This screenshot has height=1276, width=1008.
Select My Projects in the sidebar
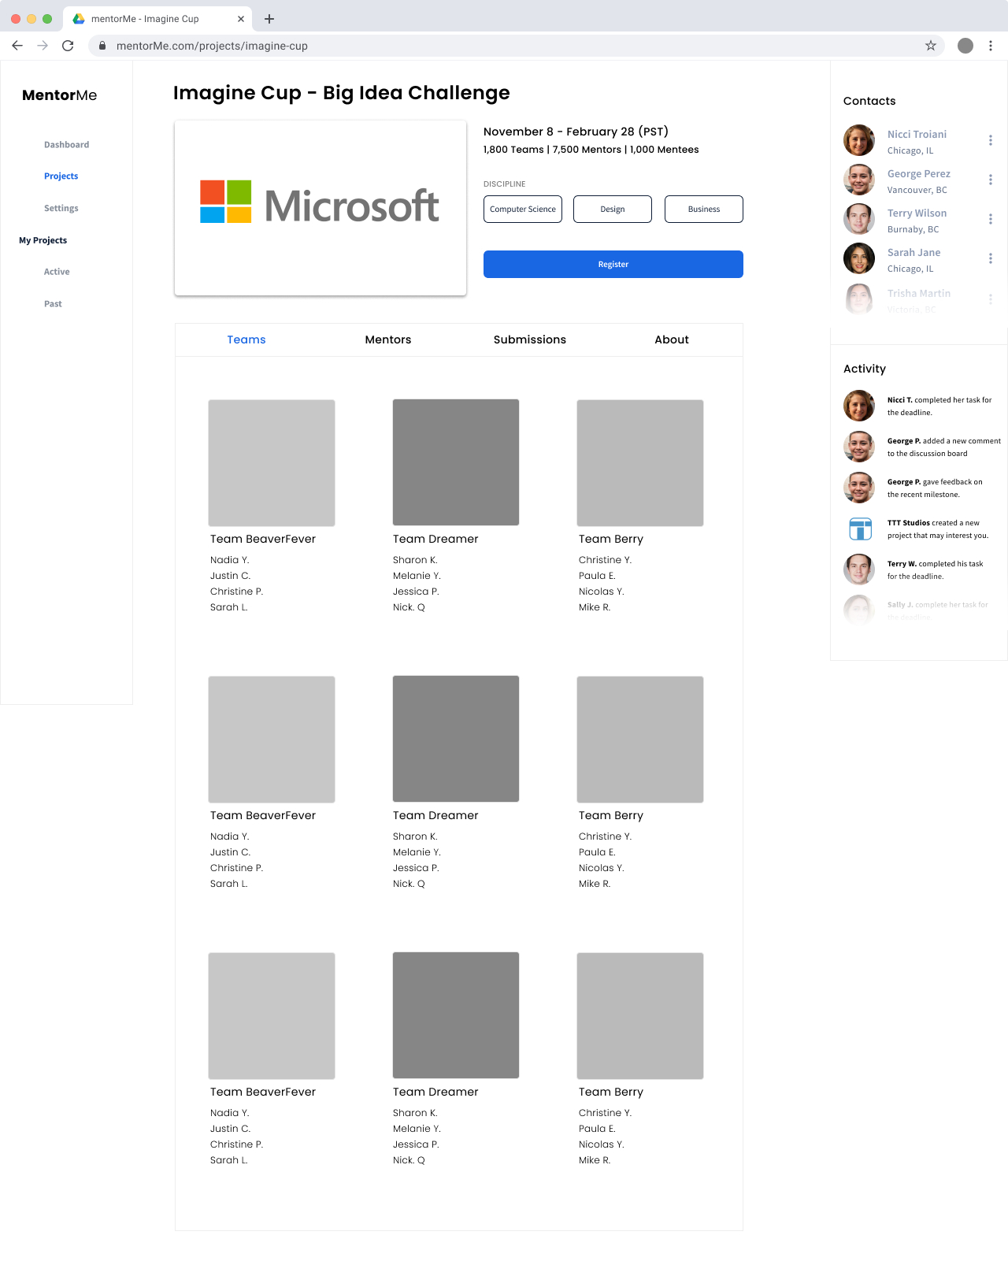[43, 240]
